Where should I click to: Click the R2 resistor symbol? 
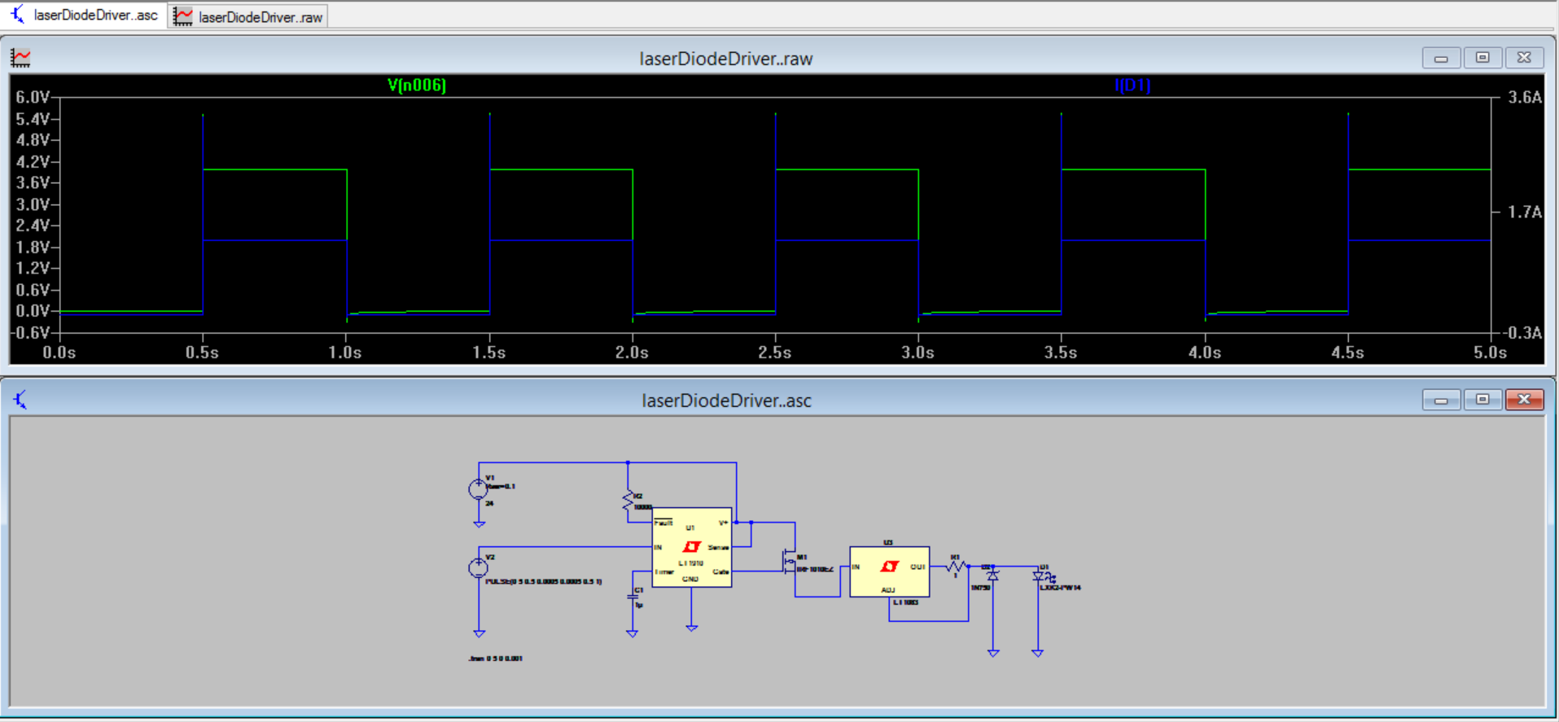628,501
